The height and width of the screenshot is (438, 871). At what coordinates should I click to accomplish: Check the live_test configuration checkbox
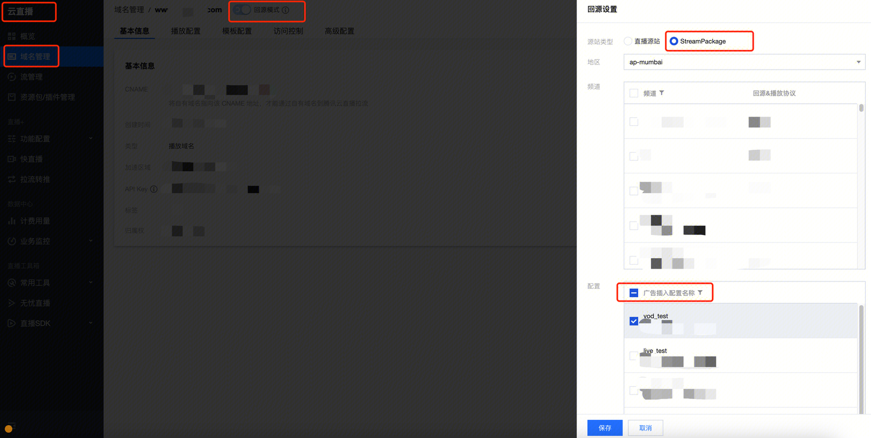point(634,356)
